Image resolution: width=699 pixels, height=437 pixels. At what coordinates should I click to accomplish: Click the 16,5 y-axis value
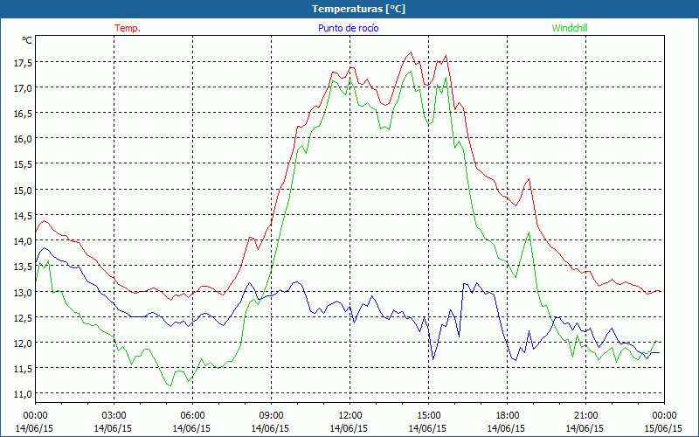click(24, 114)
